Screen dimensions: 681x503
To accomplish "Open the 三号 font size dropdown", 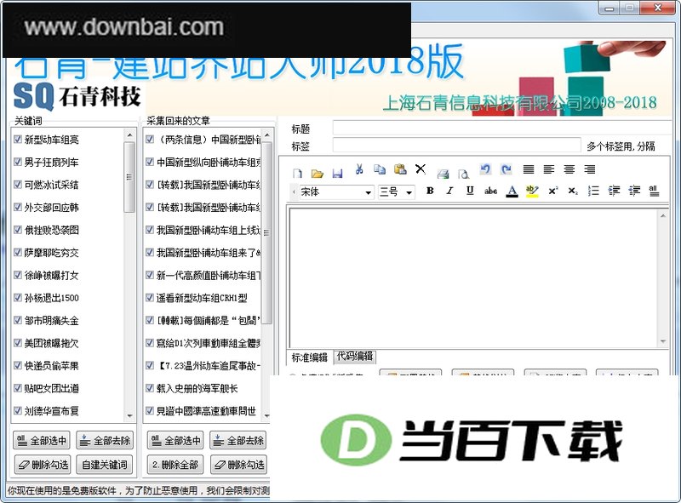I will 409,192.
